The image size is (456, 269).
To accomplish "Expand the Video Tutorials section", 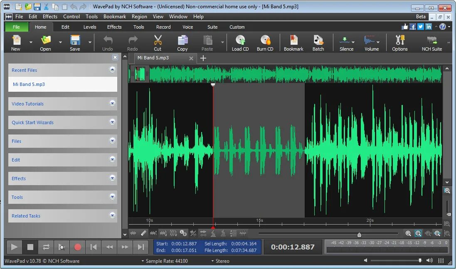I will (x=112, y=103).
